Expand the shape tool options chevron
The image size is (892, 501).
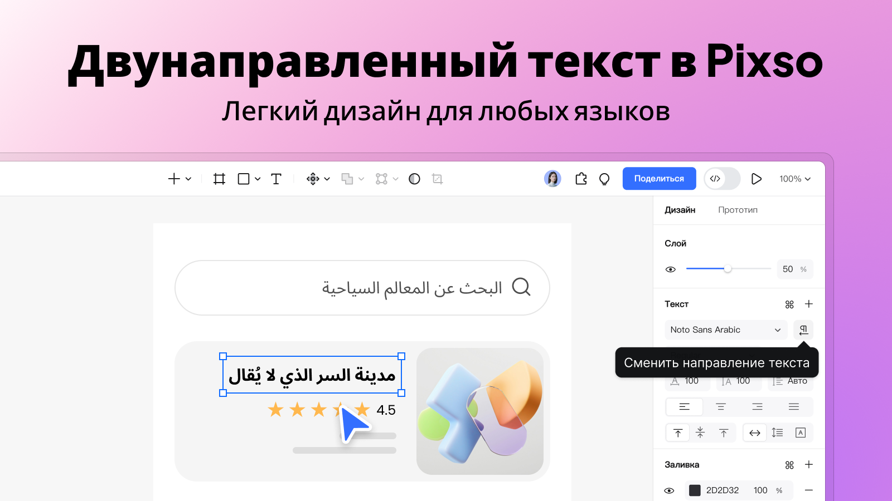point(257,179)
